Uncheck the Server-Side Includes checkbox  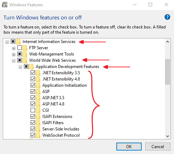[33, 129]
